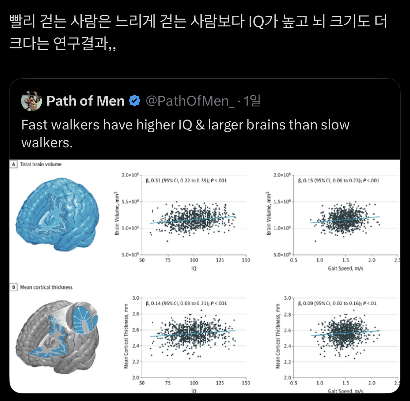Click Path of Men's profile avatar
Image resolution: width=410 pixels, height=401 pixels.
click(x=31, y=101)
